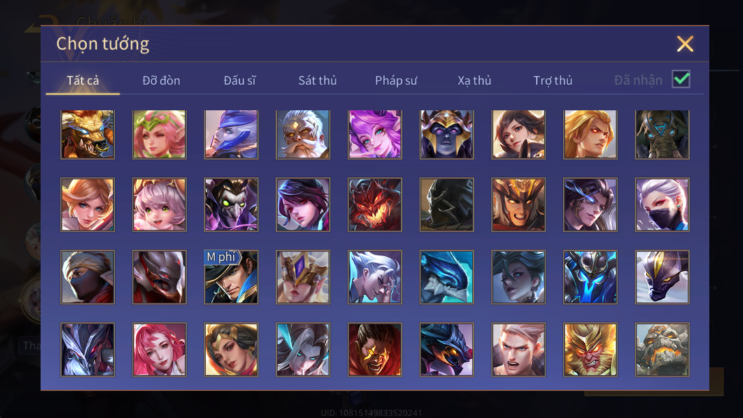
Task: Pick the purple-haired girl hero portrait
Action: (375, 135)
